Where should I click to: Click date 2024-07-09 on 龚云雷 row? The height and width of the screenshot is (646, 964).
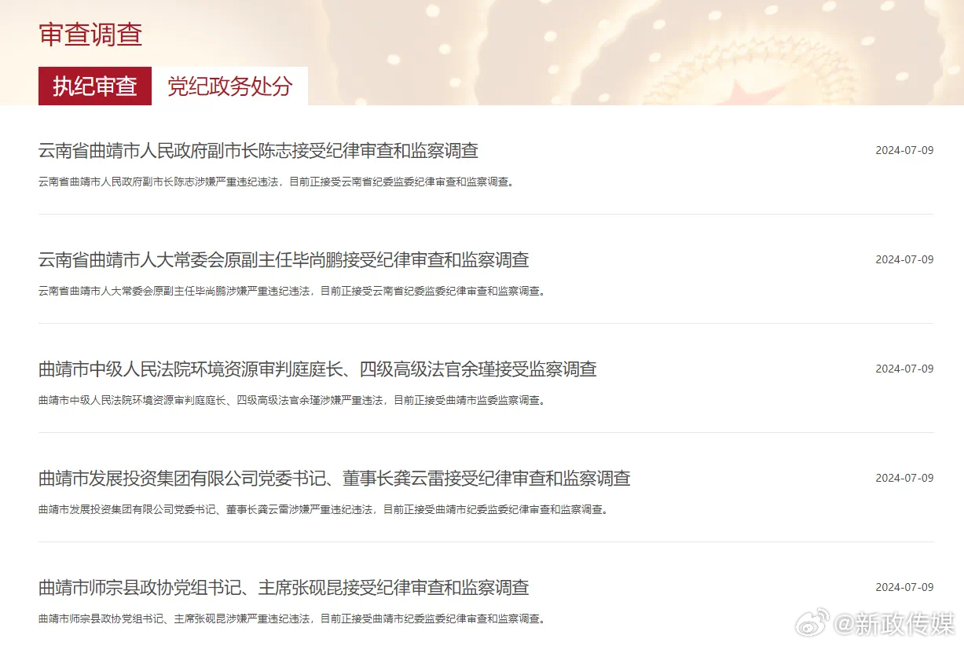pos(904,479)
